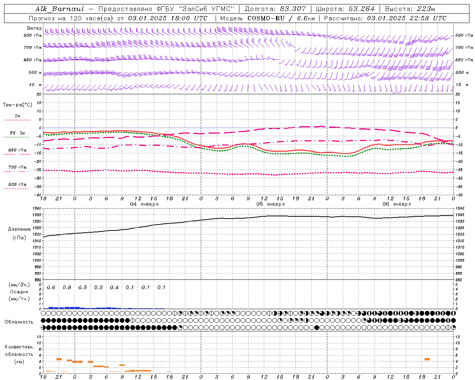
Task: Click the (км) unit under convective cloud label
Action: tap(19, 361)
